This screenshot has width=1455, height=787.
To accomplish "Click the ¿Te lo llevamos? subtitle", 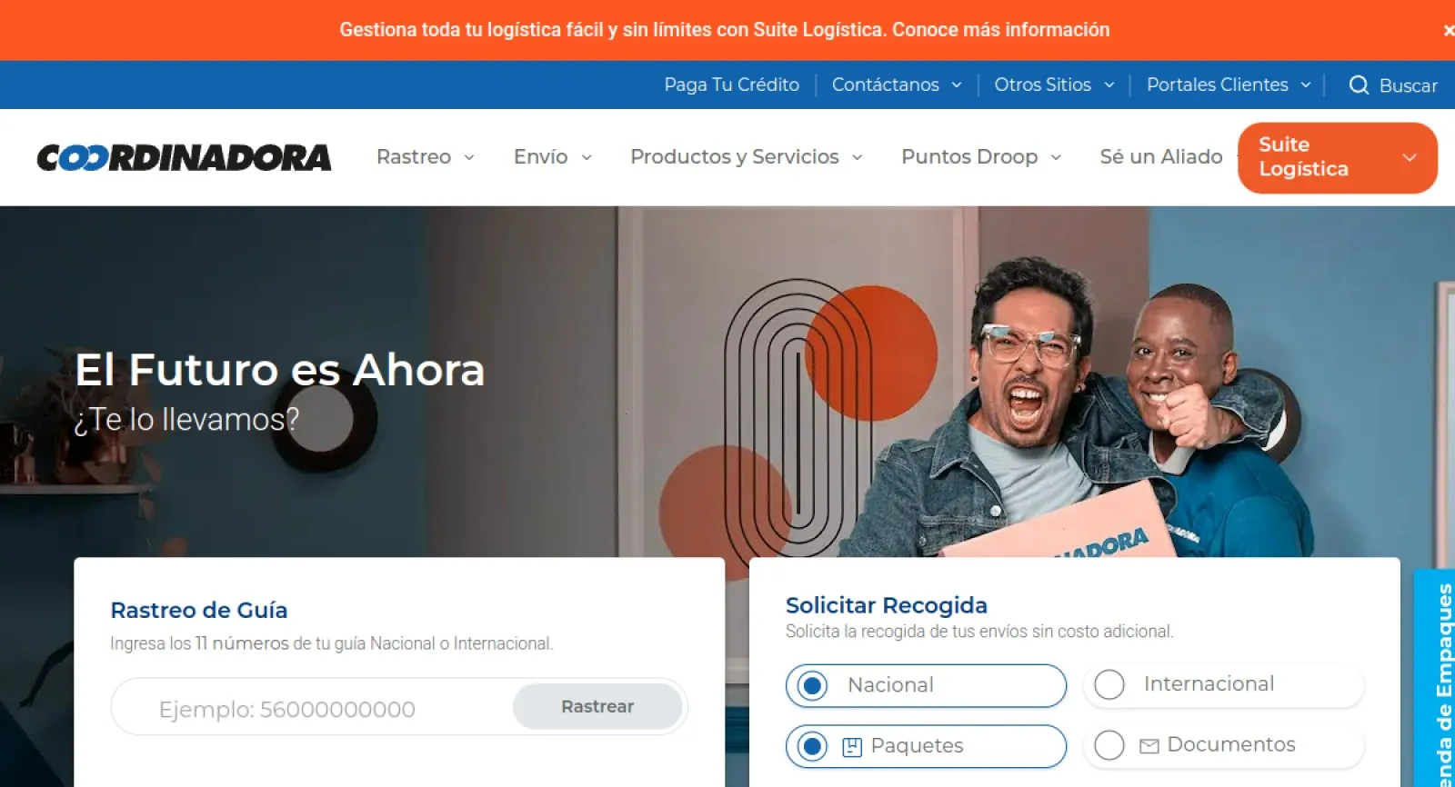I will (x=186, y=420).
